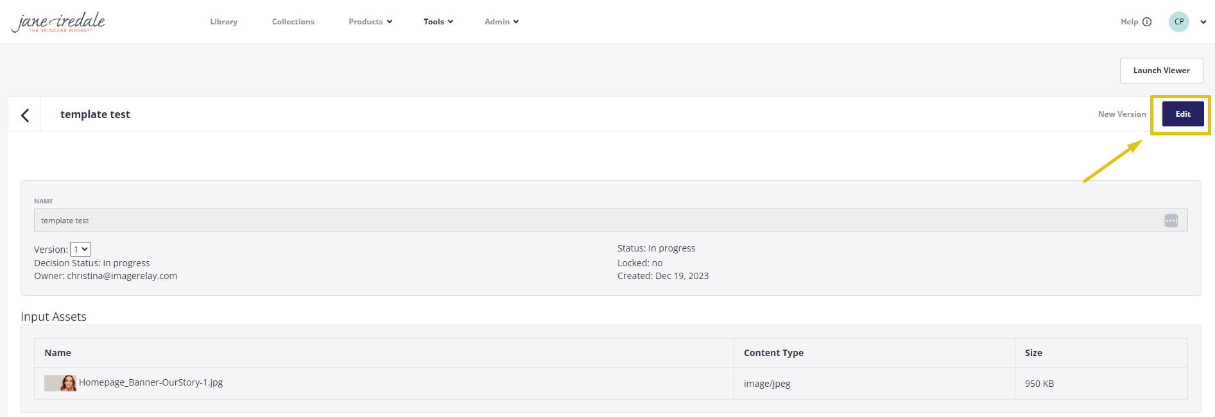Open the Products dropdown menu

click(x=370, y=22)
